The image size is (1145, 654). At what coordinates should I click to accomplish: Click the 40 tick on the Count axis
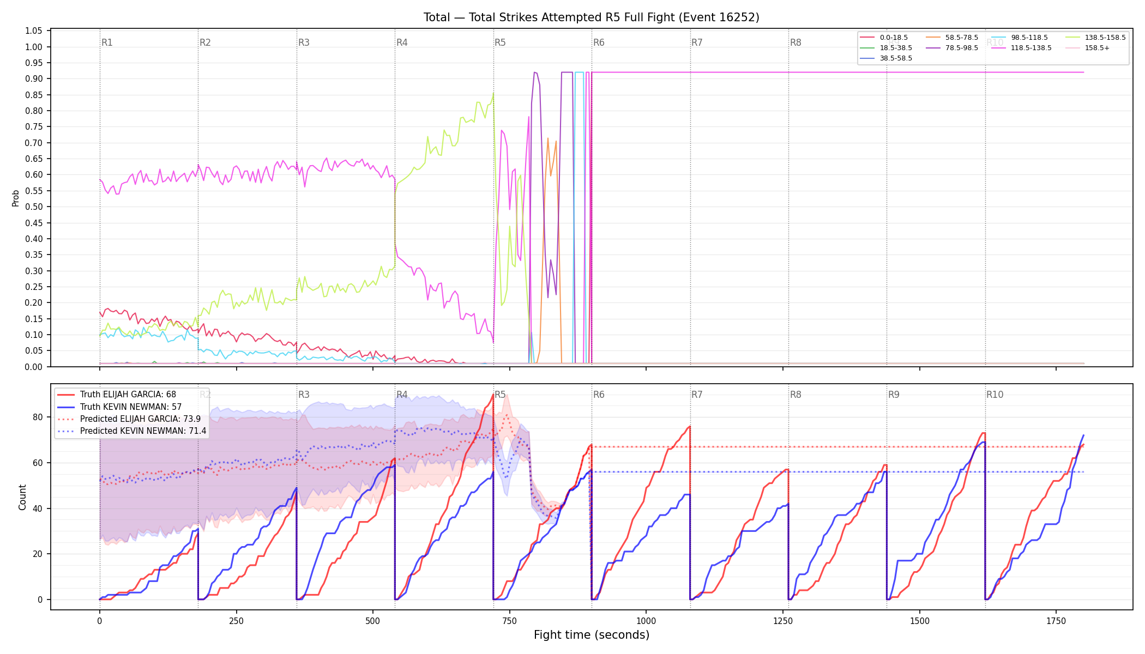38,509
